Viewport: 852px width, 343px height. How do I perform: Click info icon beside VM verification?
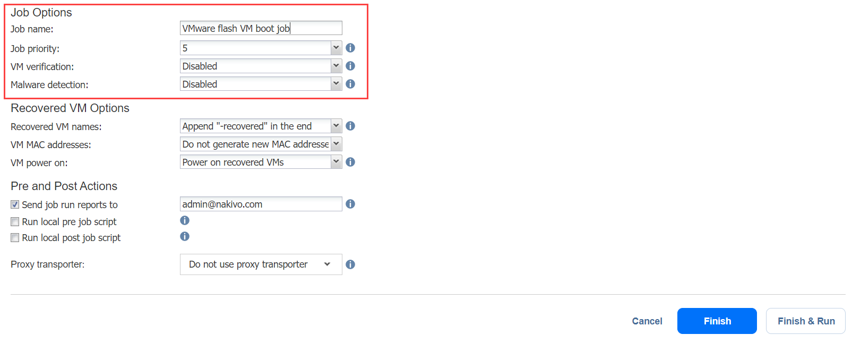[350, 66]
